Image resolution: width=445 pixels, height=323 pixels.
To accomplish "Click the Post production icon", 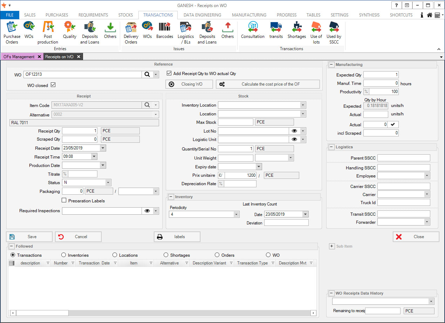I will 48,32.
